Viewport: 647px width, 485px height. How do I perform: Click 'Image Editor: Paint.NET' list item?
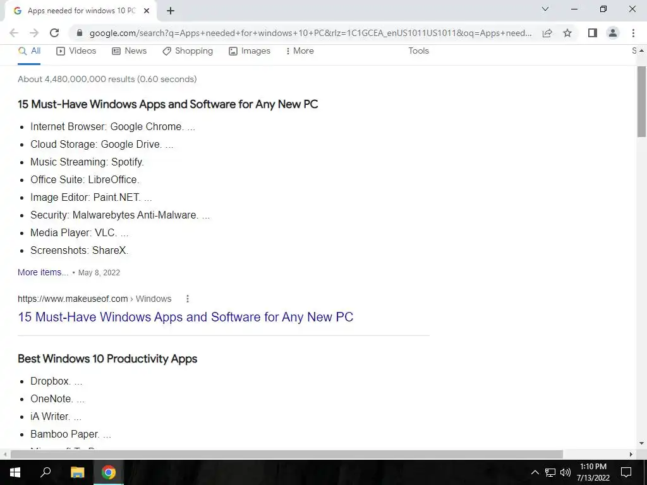pyautogui.click(x=91, y=198)
